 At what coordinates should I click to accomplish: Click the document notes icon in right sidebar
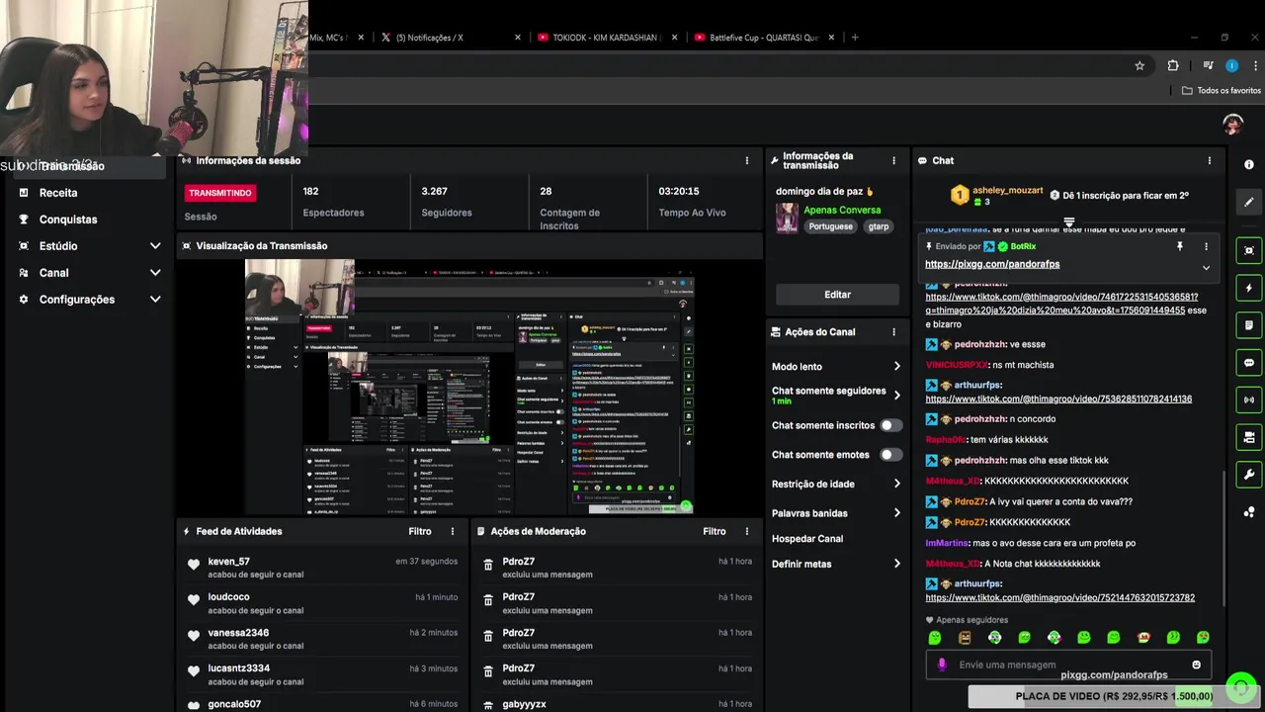tap(1249, 325)
